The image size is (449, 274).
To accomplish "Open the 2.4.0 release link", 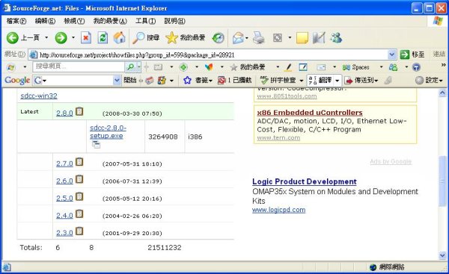I will 64,216.
